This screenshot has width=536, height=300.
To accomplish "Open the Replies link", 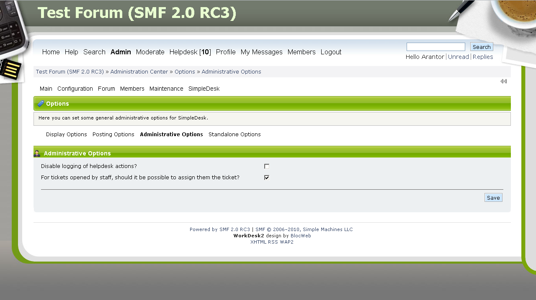I will point(483,57).
